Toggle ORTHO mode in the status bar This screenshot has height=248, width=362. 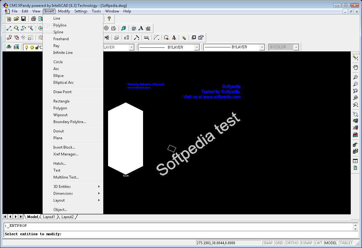(292, 243)
